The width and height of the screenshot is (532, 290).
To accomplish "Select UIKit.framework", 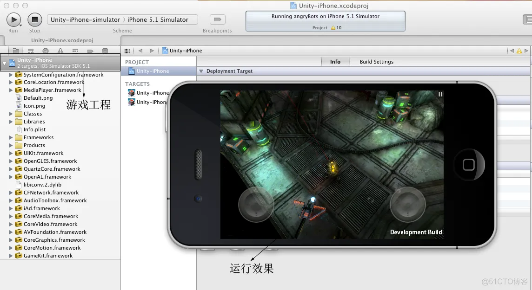I will (43, 153).
